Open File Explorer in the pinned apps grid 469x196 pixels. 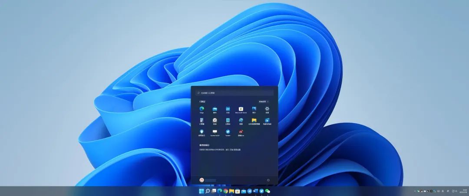[254, 121]
